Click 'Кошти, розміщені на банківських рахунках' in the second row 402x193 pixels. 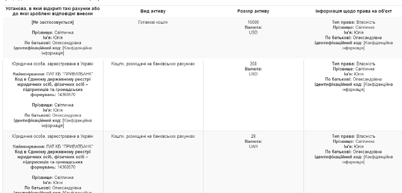(x=153, y=64)
